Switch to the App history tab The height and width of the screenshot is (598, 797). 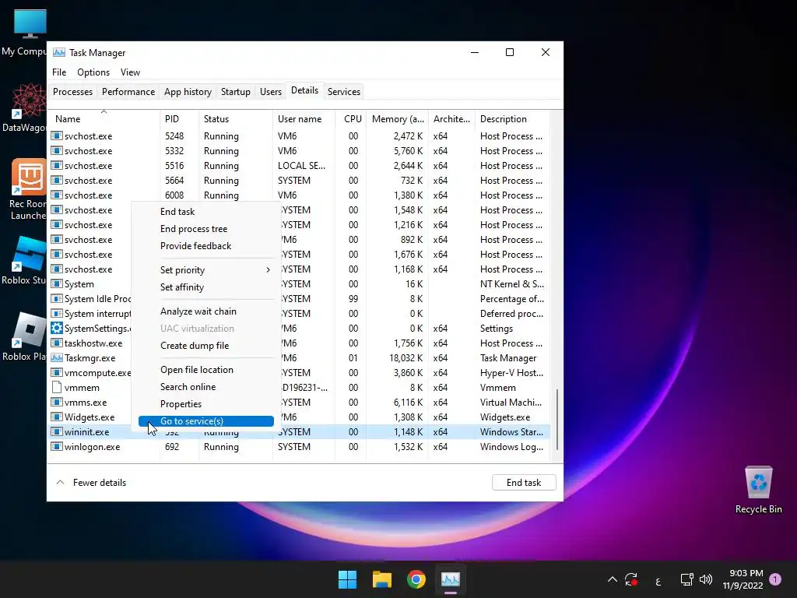pos(188,92)
